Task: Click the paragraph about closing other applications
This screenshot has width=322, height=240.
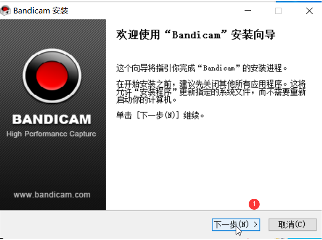Action: tap(211, 92)
